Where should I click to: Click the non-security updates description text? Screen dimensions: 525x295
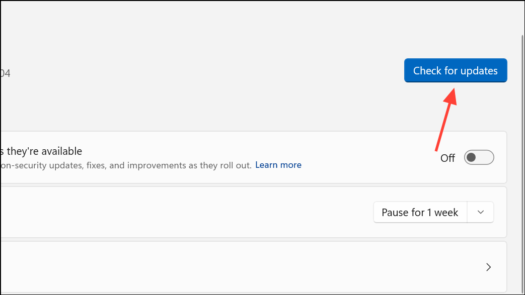(x=126, y=165)
